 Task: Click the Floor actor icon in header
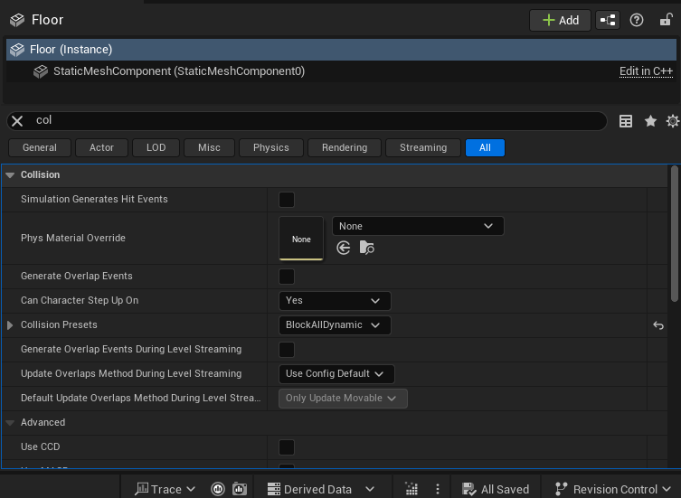coord(17,20)
